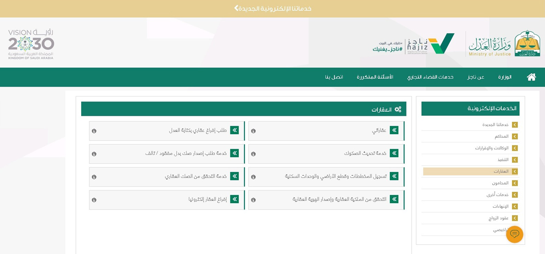
Task: Click green arrow beside طلب إفراغ عقاري
Action: point(234,130)
